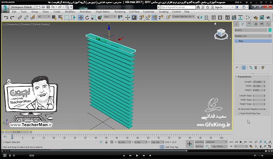Click the Play Animation button
273x159 pixels.
click(x=241, y=142)
